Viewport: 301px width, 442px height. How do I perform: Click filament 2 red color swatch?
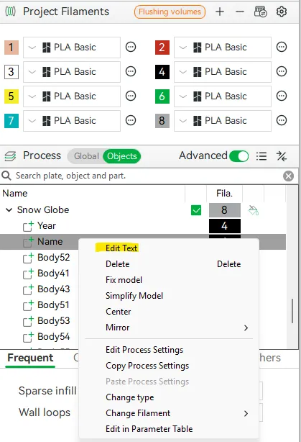tap(162, 47)
